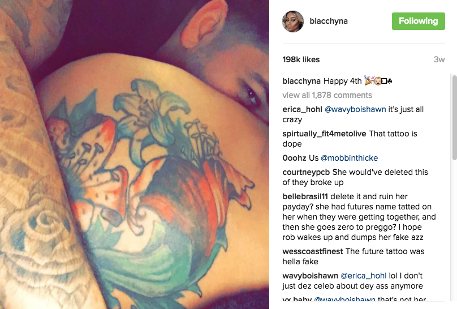The height and width of the screenshot is (309, 457).
Task: Expand view all 1,878 comments
Action: click(327, 95)
